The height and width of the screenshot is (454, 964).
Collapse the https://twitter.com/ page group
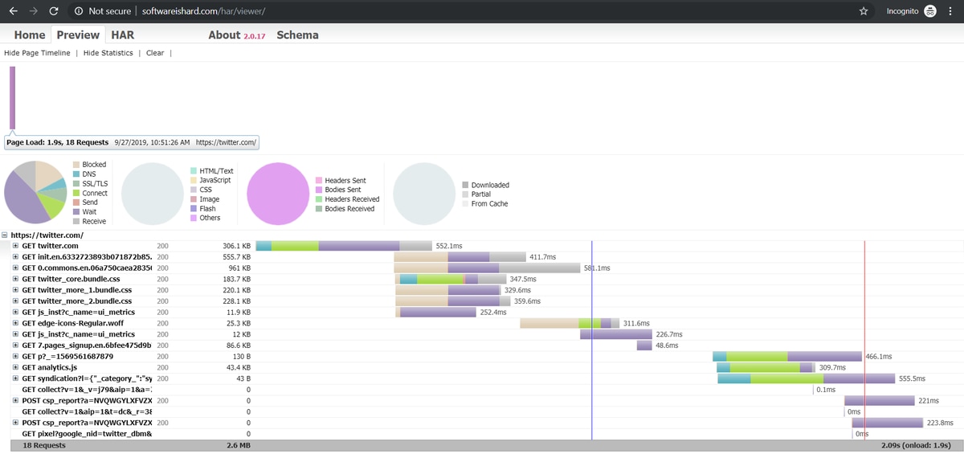coord(6,235)
